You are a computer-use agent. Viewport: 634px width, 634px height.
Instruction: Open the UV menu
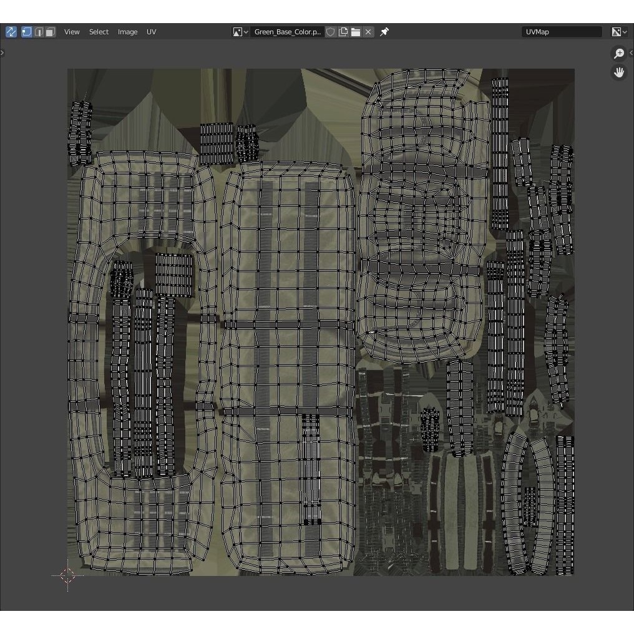click(151, 32)
